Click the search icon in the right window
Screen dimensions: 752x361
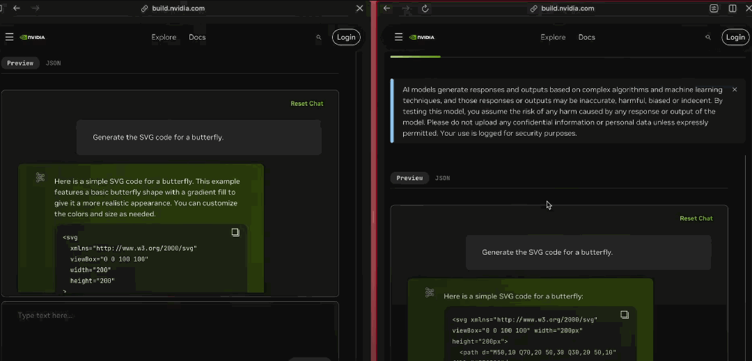click(708, 38)
